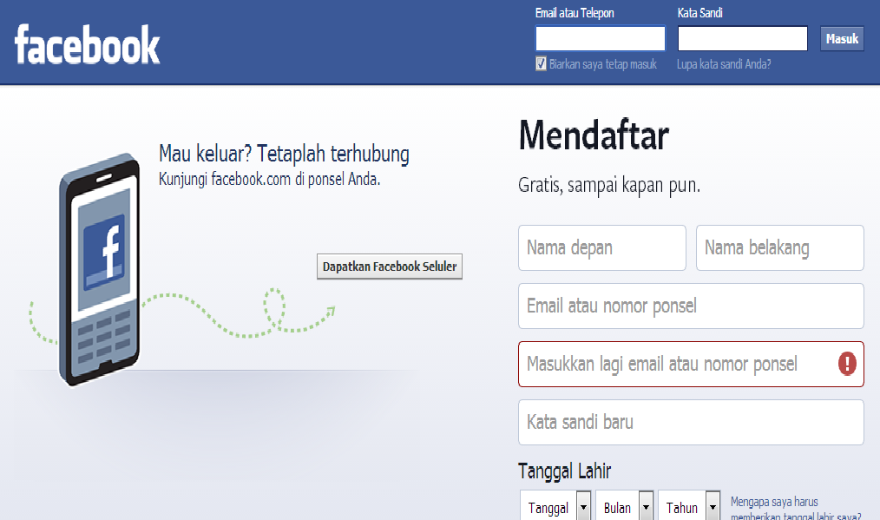Click the 'Tanggal Lahir' label

(564, 471)
